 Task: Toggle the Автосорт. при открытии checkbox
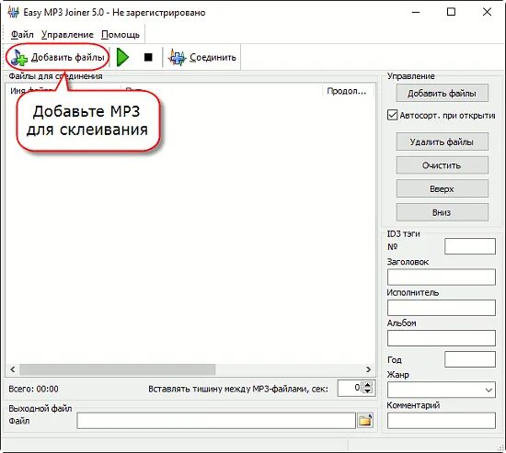392,115
